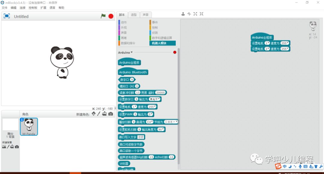Click the green flag to run
The width and height of the screenshot is (324, 174).
[103, 16]
